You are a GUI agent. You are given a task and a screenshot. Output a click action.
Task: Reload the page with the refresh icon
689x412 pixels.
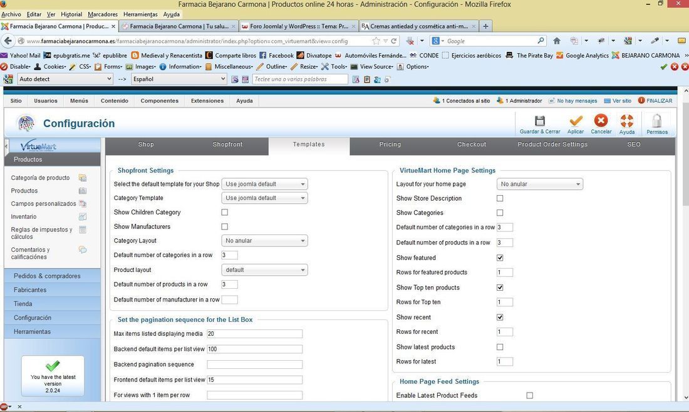pyautogui.click(x=394, y=41)
